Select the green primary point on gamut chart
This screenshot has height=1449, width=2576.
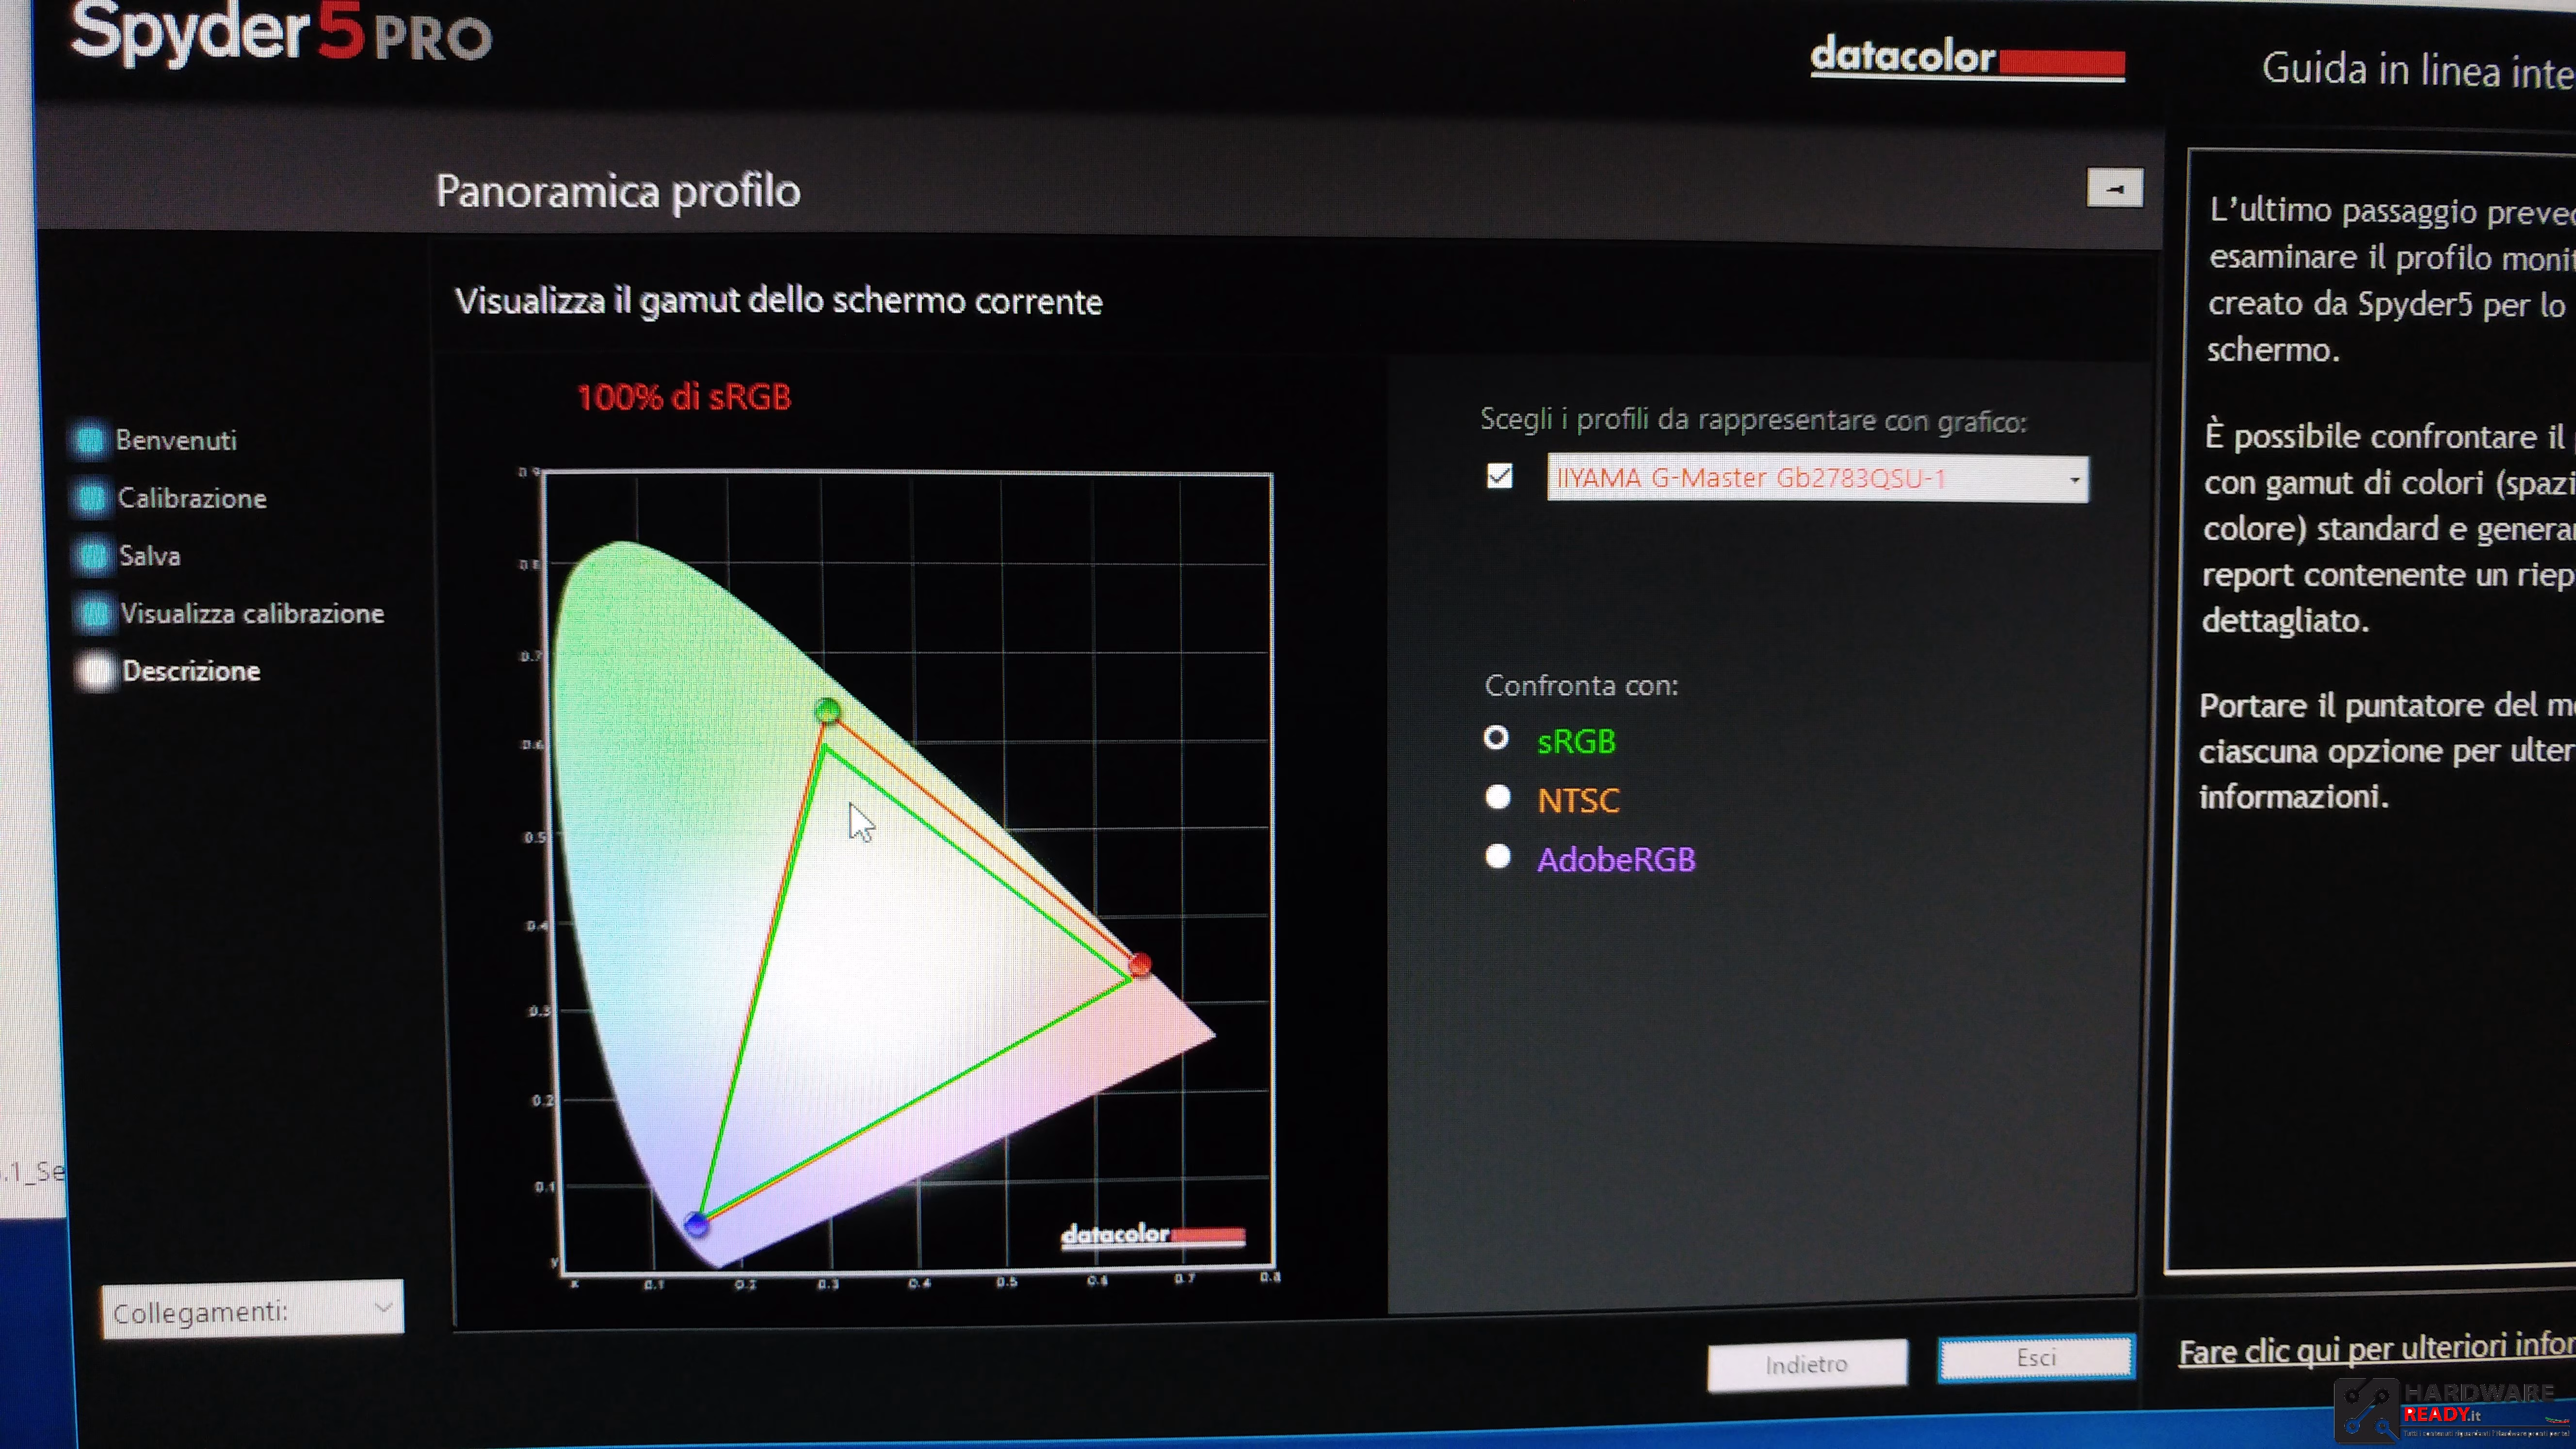pyautogui.click(x=827, y=711)
